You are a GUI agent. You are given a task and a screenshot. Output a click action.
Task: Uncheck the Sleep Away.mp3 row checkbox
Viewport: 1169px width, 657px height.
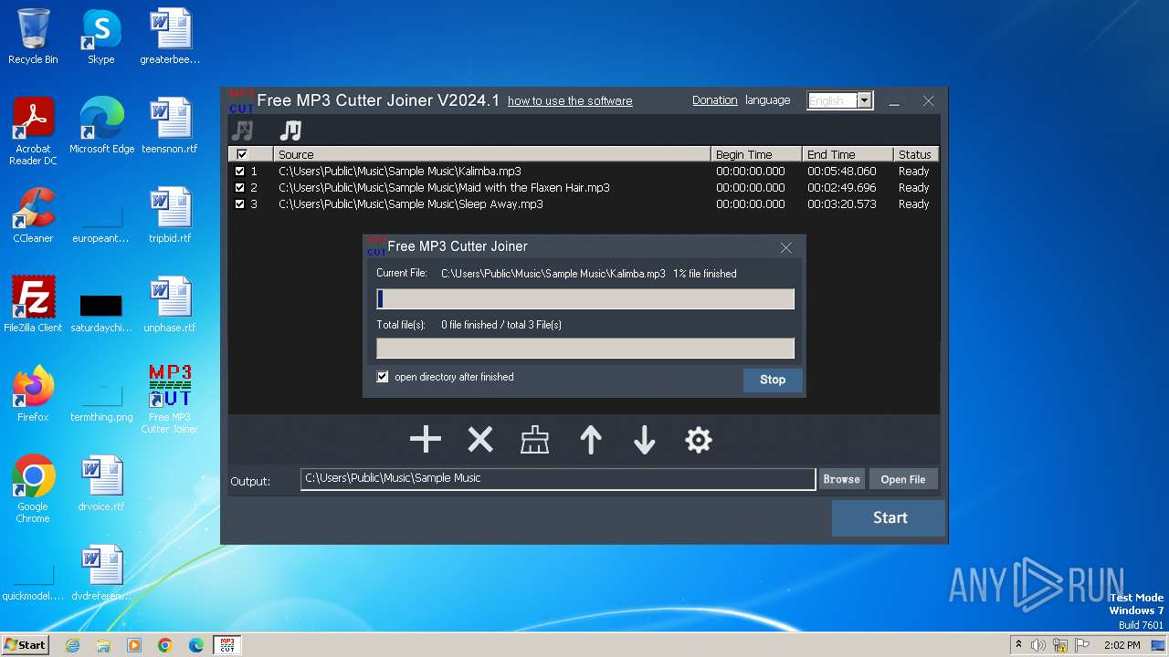240,203
